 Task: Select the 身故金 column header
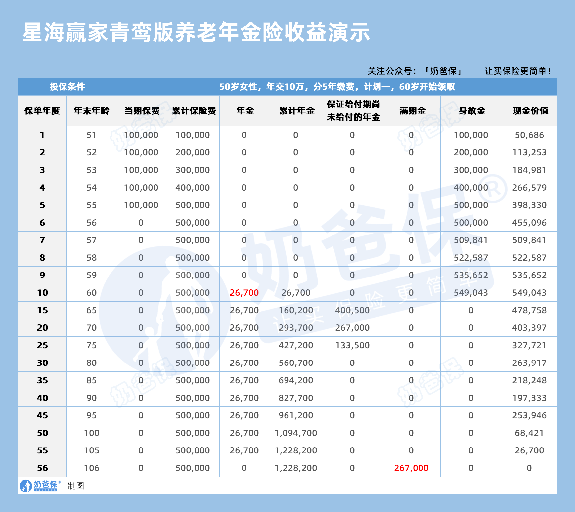coord(470,112)
